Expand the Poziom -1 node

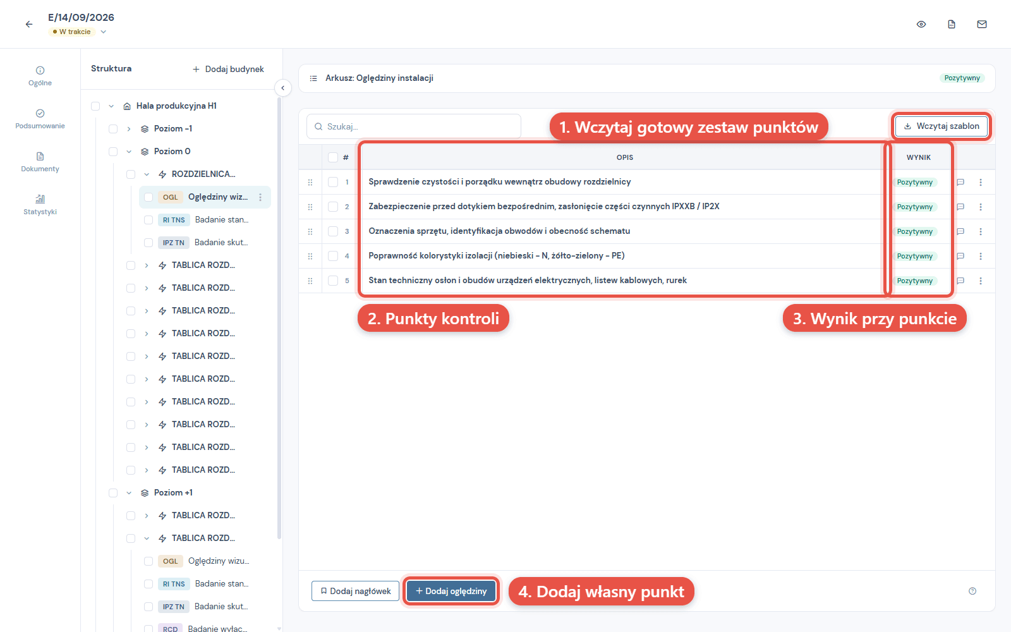point(129,129)
